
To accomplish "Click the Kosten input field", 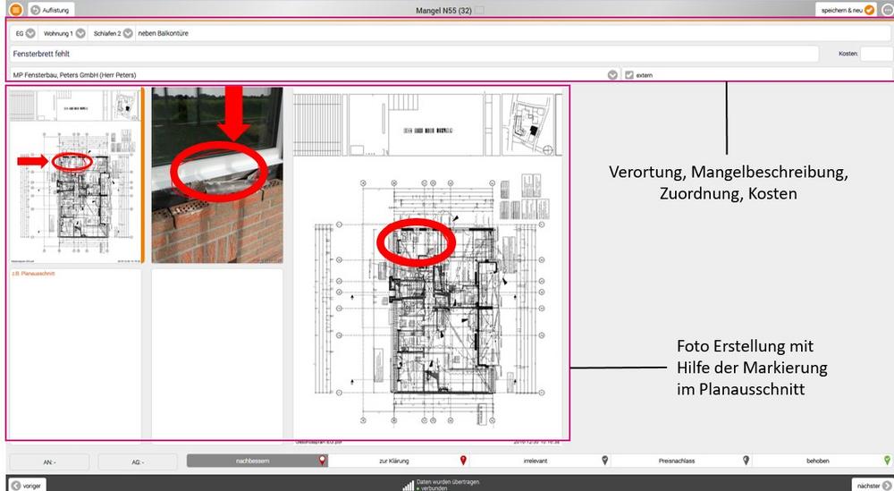I will coord(876,54).
